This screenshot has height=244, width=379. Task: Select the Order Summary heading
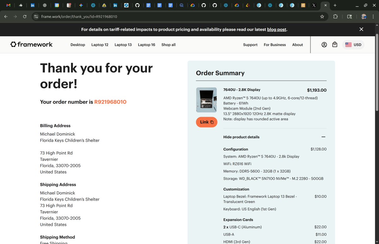click(220, 73)
